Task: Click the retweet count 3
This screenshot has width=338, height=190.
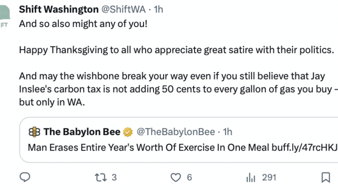Action: 114,177
